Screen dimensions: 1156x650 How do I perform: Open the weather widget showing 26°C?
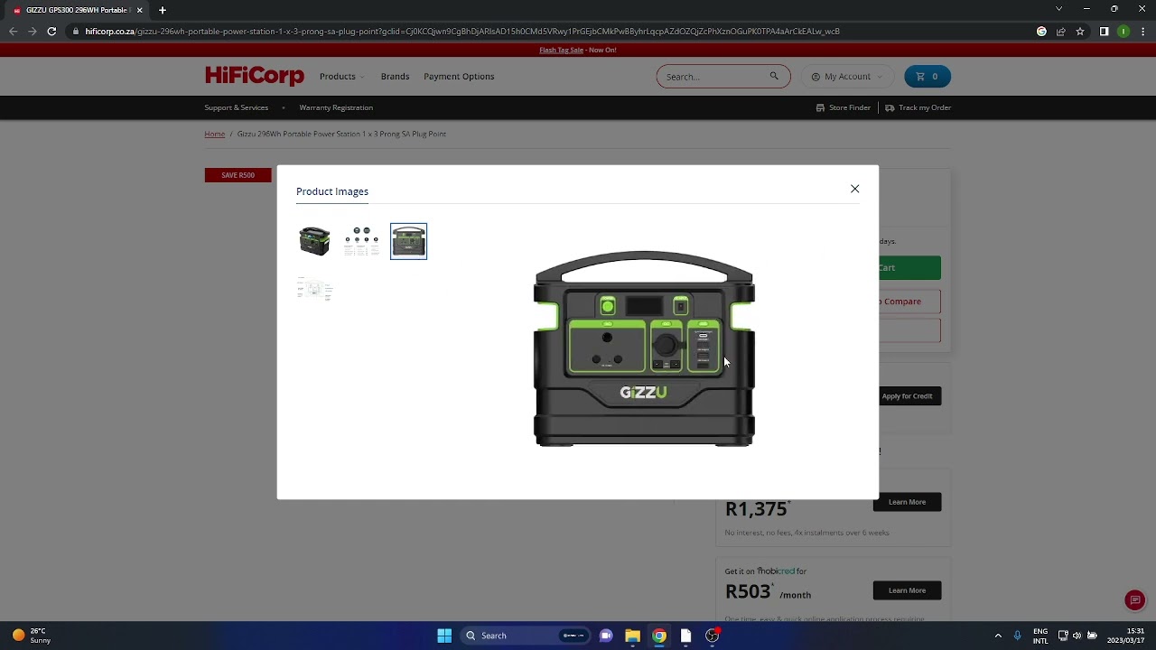click(31, 636)
